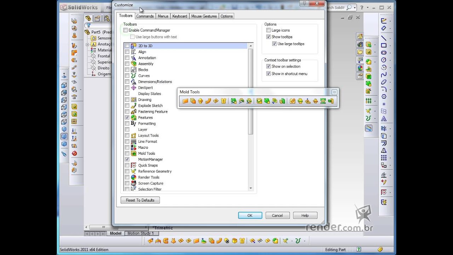Open the search dropdown arrow in SolidWorks title bar

click(x=355, y=7)
